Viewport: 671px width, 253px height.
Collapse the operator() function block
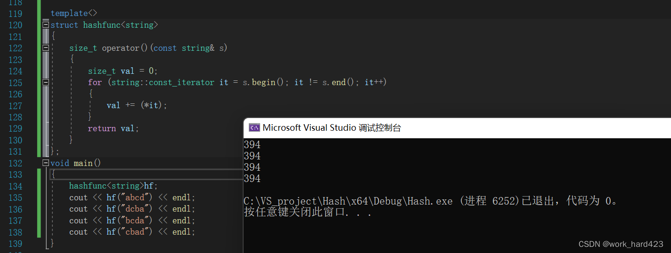(x=46, y=48)
